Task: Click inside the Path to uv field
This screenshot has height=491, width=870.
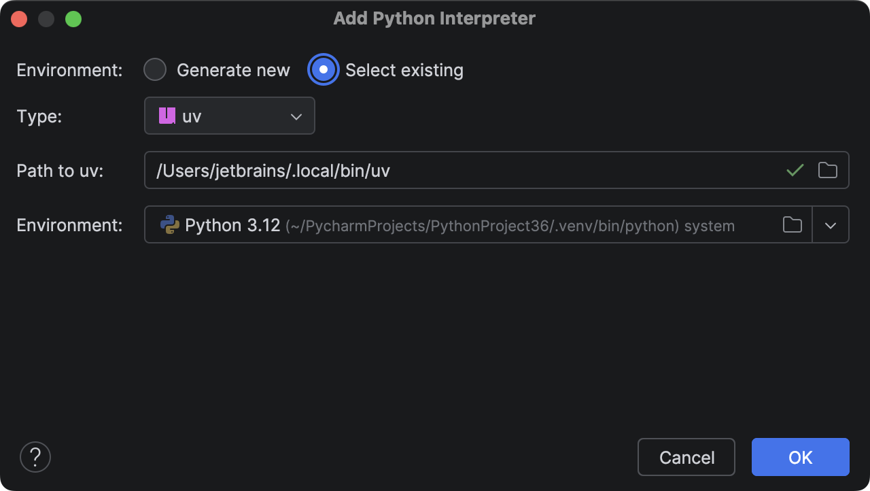Action: pos(408,170)
